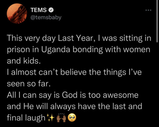Click the words 'final laugh'
This screenshot has height=127, width=159.
click(26, 118)
